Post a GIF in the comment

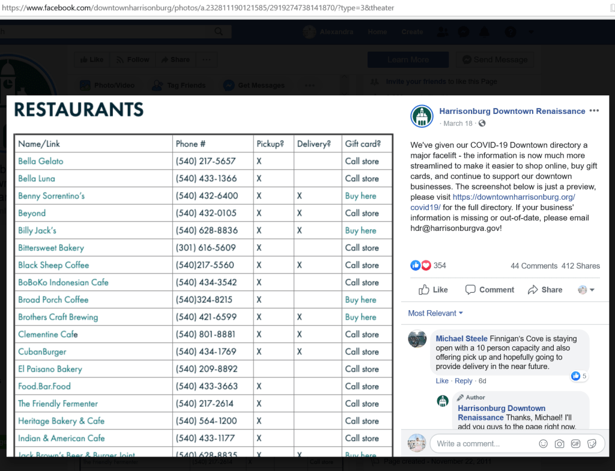pyautogui.click(x=576, y=443)
